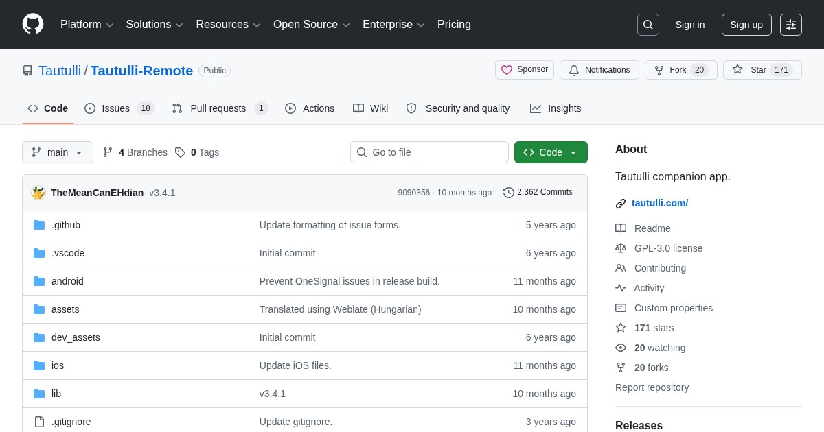View the 4 Branches link
The width and height of the screenshot is (824, 432).
pyautogui.click(x=135, y=152)
